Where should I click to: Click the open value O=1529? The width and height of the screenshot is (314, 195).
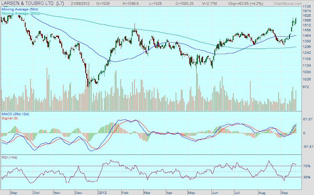[x=103, y=3]
